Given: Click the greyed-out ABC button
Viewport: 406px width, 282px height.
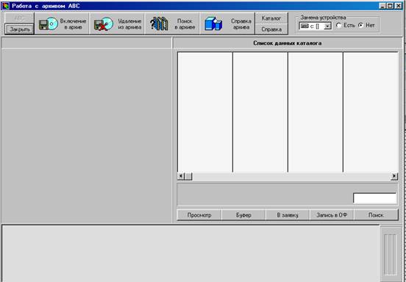Looking at the screenshot, I should pyautogui.click(x=20, y=18).
